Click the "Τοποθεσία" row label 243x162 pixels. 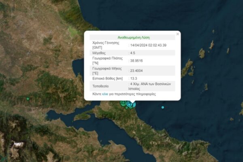coord(100,86)
